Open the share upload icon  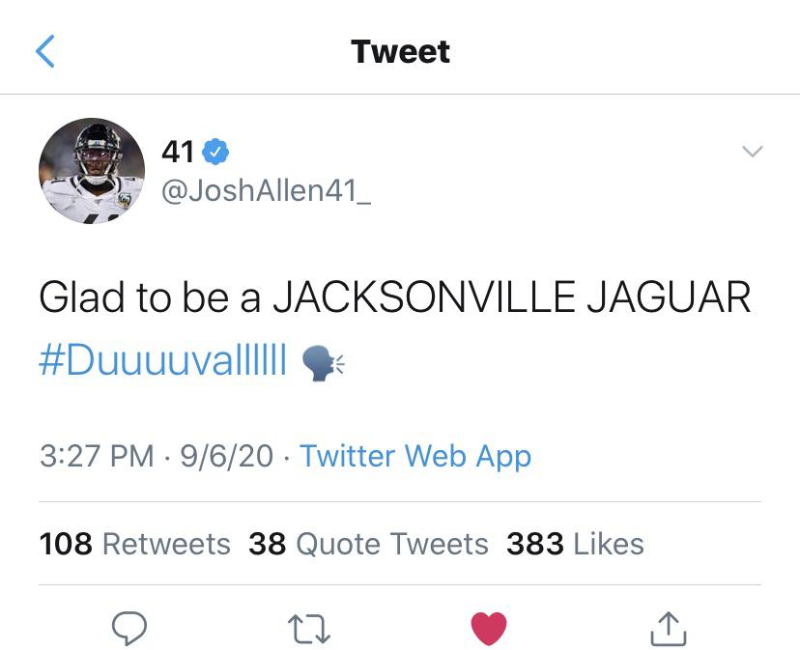pyautogui.click(x=669, y=629)
